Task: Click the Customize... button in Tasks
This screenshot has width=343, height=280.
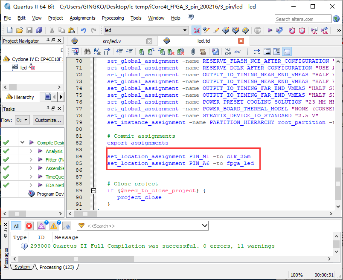Action: (x=48, y=120)
